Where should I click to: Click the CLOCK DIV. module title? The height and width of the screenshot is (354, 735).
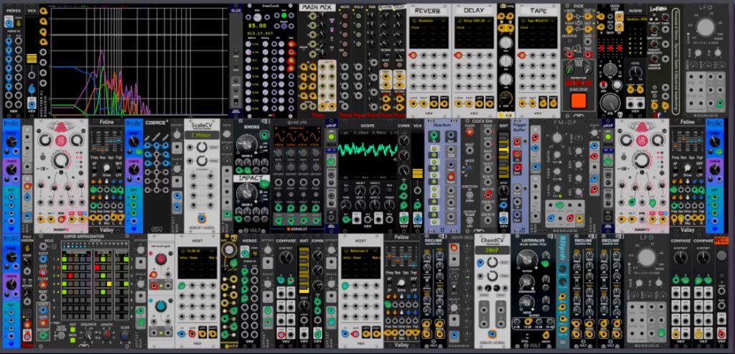(482, 121)
